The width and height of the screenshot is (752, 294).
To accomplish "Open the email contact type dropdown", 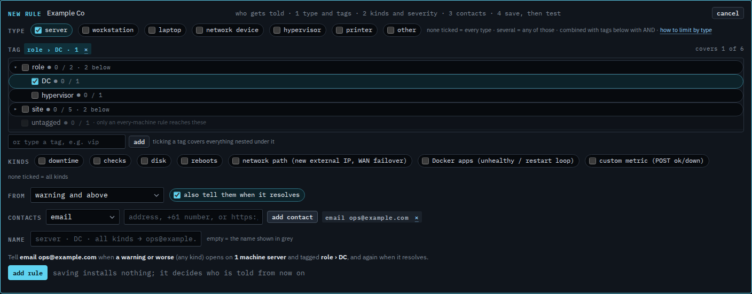I will [83, 217].
